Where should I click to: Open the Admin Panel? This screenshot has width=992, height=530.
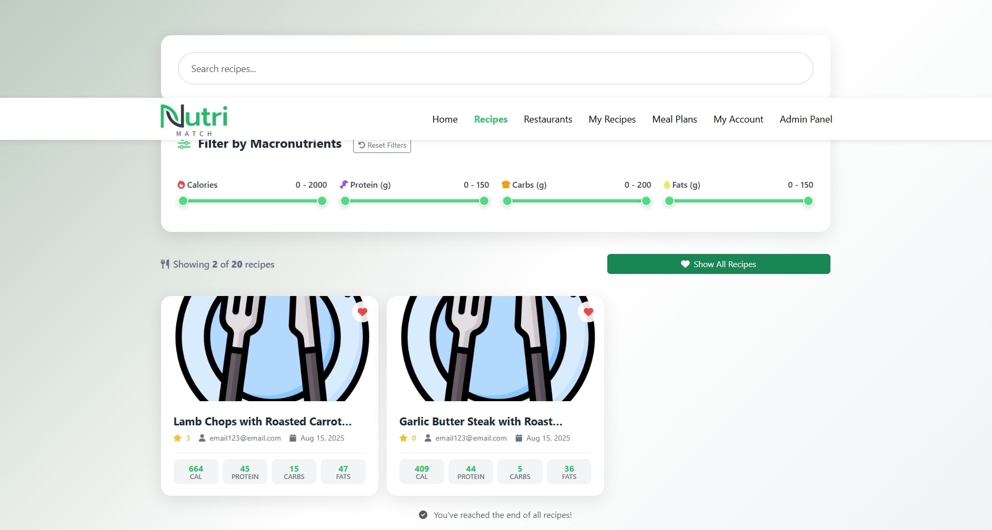tap(806, 119)
